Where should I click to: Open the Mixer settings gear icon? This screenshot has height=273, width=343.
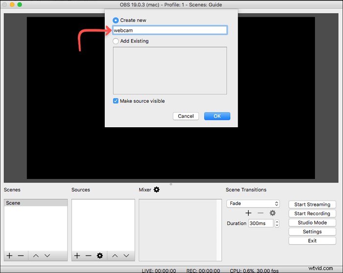157,189
